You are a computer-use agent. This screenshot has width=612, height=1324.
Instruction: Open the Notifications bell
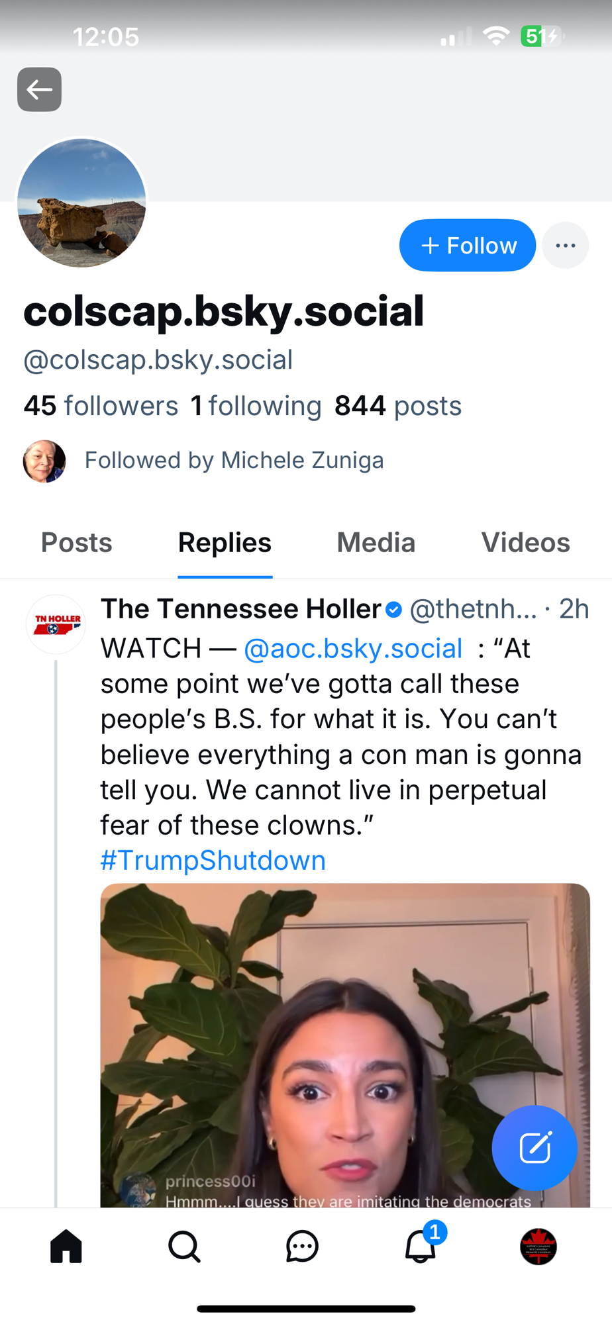coord(421,1247)
